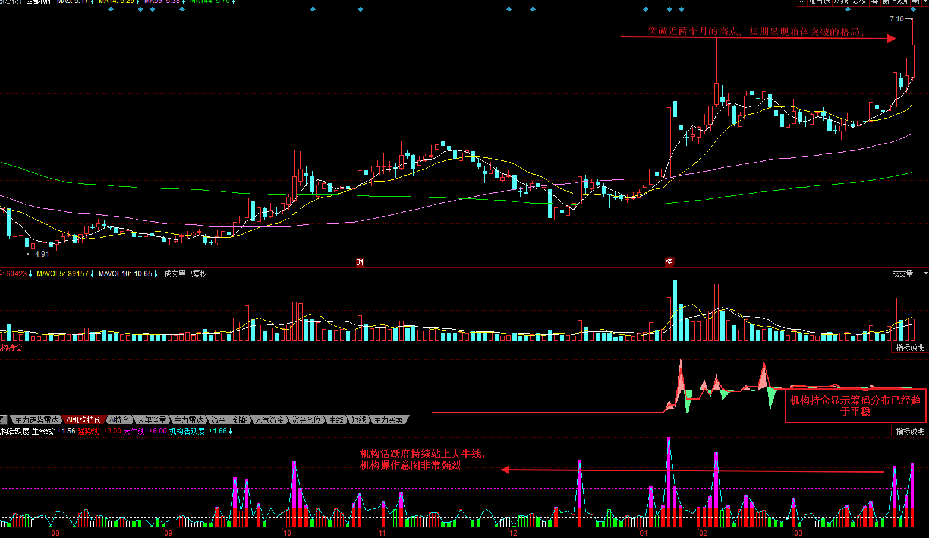Viewport: 929px width, 538px height.
Task: Switch to the 人气资金 tab
Action: [269, 420]
